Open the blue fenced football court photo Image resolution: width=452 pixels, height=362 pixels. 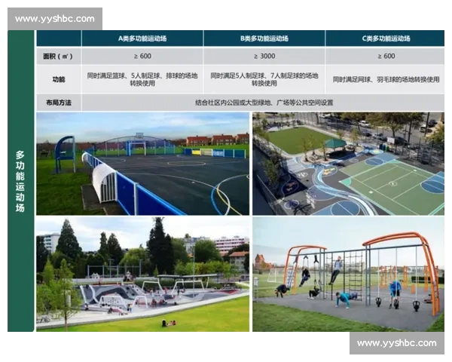click(142, 164)
